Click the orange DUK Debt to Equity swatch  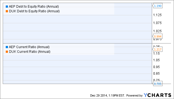point(7,11)
